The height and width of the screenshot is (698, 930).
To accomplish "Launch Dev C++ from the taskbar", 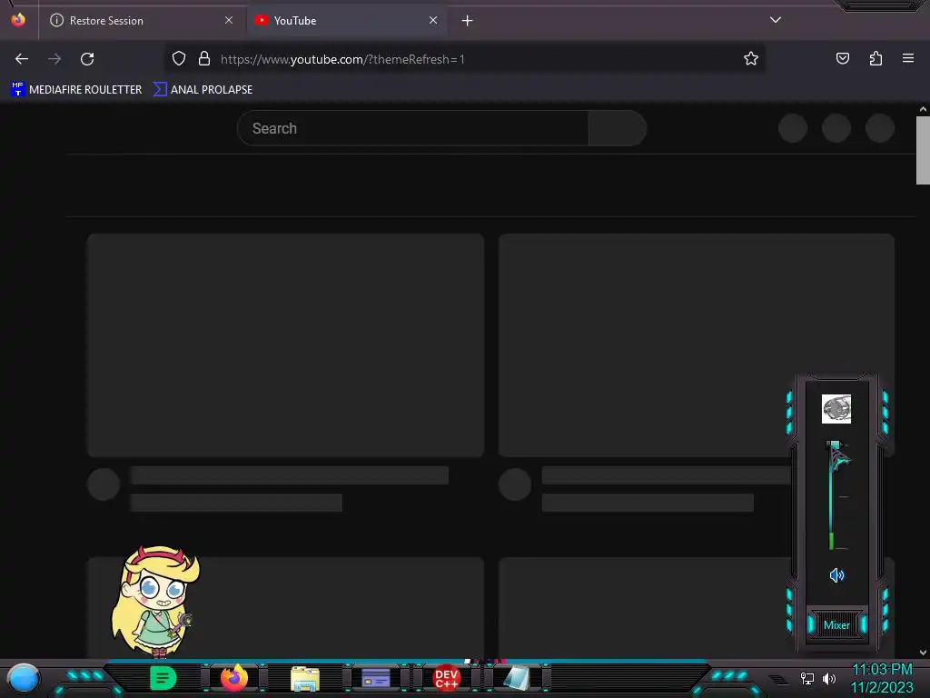I will coord(446,678).
